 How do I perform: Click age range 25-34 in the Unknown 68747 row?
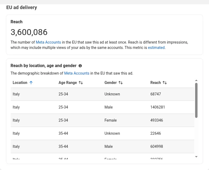(63, 94)
